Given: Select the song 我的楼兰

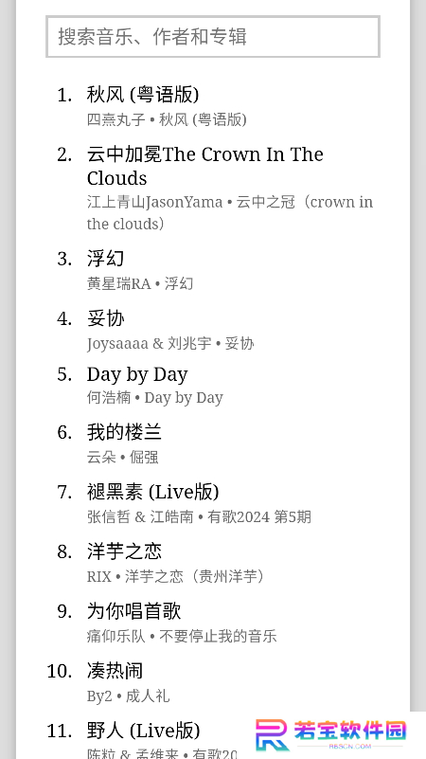Looking at the screenshot, I should (x=124, y=432).
